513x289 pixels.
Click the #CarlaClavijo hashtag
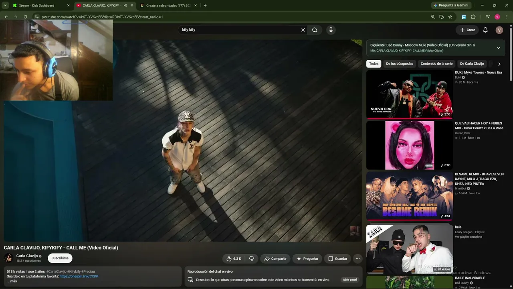pos(57,272)
